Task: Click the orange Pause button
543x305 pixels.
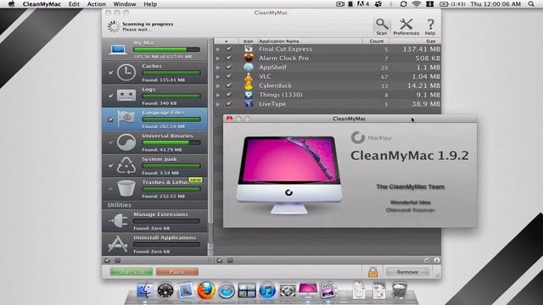Action: [177, 272]
